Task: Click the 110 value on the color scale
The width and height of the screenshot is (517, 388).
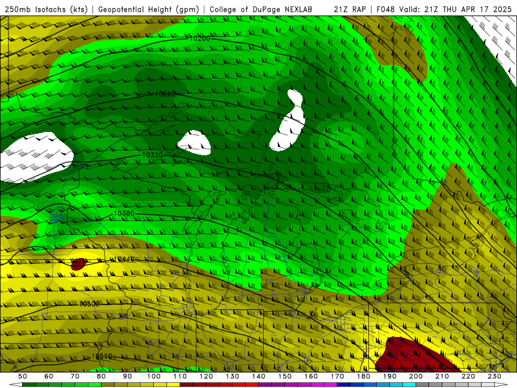Action: pyautogui.click(x=180, y=376)
